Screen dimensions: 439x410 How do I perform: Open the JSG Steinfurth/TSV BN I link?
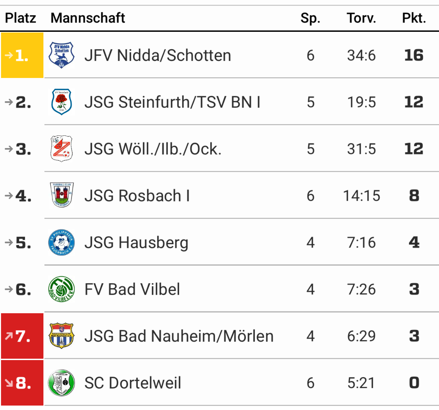(172, 102)
